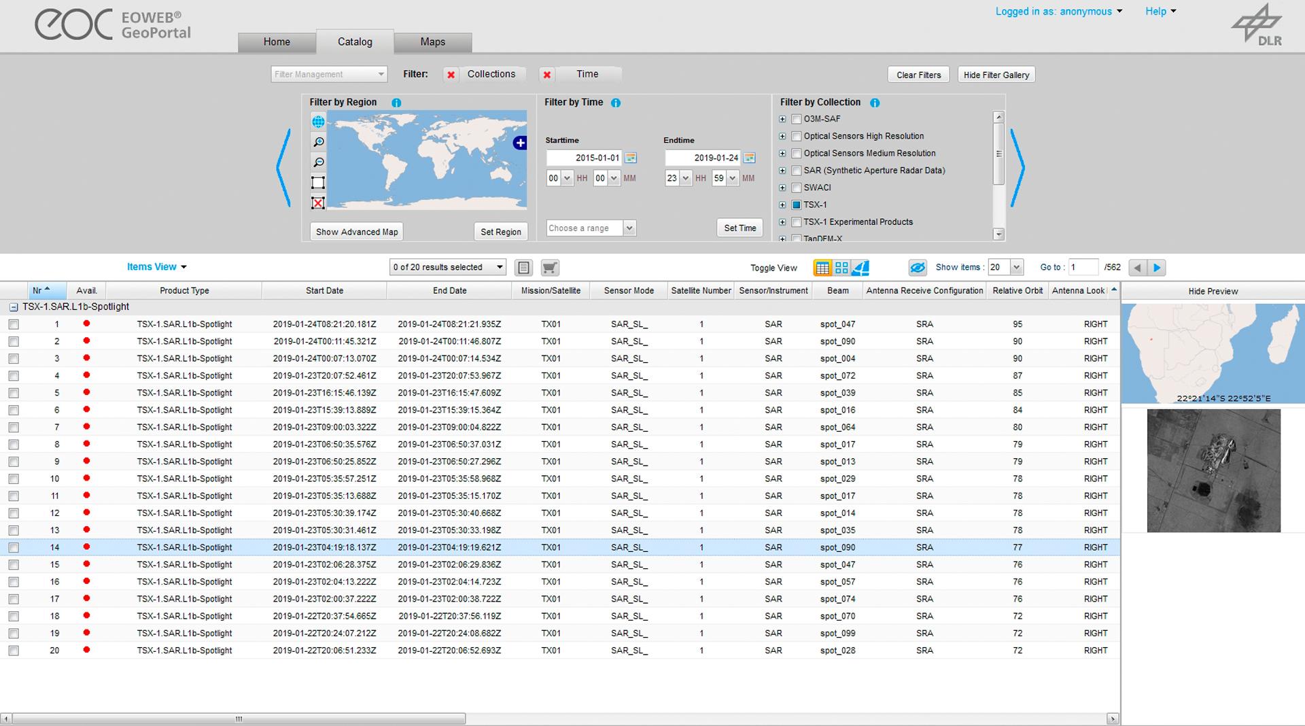Screen dimensions: 1305x726
Task: Select checkbox for result row 5
Action: tap(14, 393)
